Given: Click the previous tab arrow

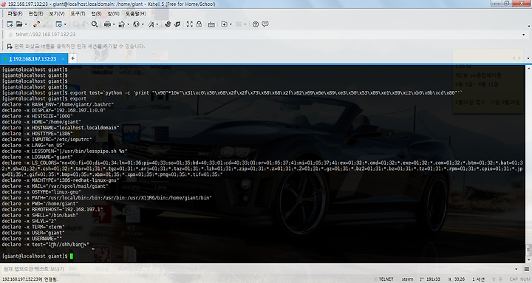Looking at the screenshot, I should [514, 58].
